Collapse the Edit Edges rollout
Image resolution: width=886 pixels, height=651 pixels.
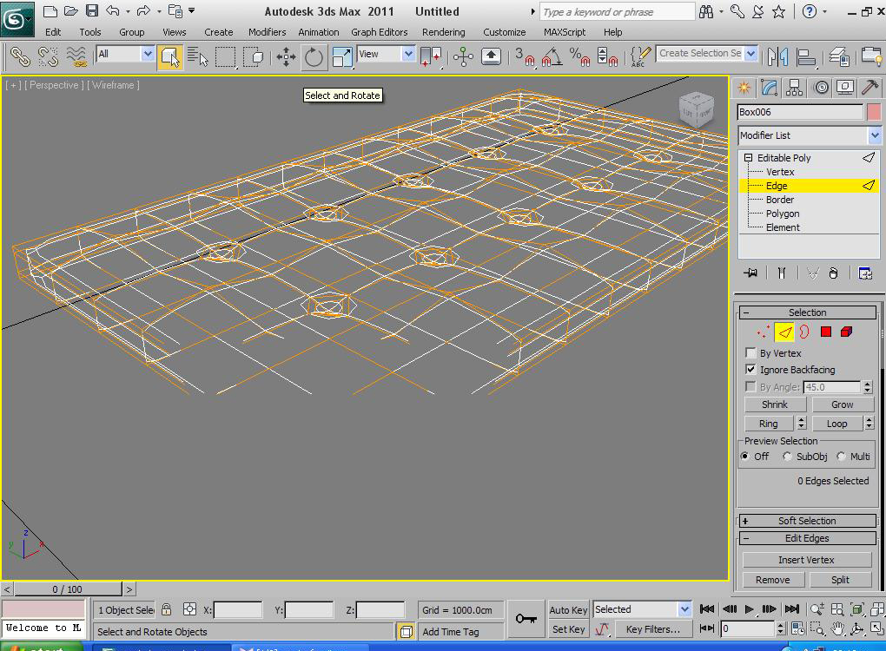pos(808,538)
